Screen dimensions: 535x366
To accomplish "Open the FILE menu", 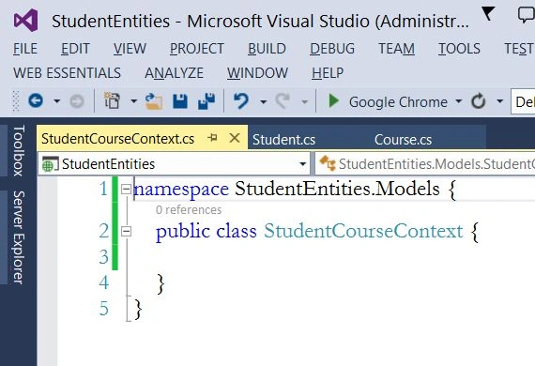I will pos(25,49).
